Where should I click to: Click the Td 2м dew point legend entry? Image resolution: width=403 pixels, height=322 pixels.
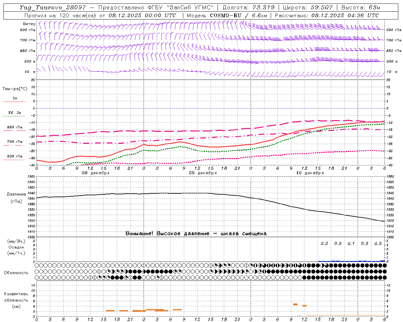15,113
